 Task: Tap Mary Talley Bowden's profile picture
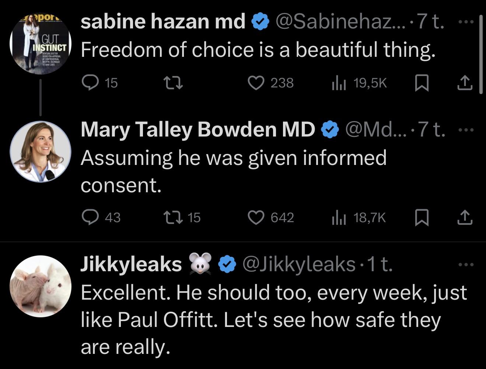(40, 151)
